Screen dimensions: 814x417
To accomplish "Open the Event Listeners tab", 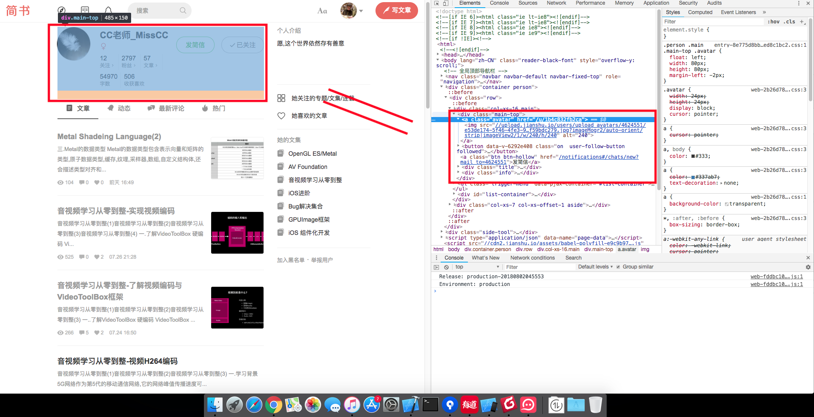I will pos(738,12).
